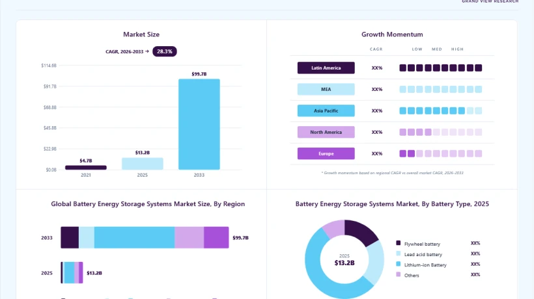Click the 2021 x-axis label

click(x=86, y=175)
